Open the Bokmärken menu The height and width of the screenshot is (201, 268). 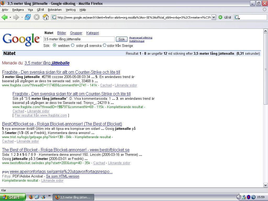55,10
